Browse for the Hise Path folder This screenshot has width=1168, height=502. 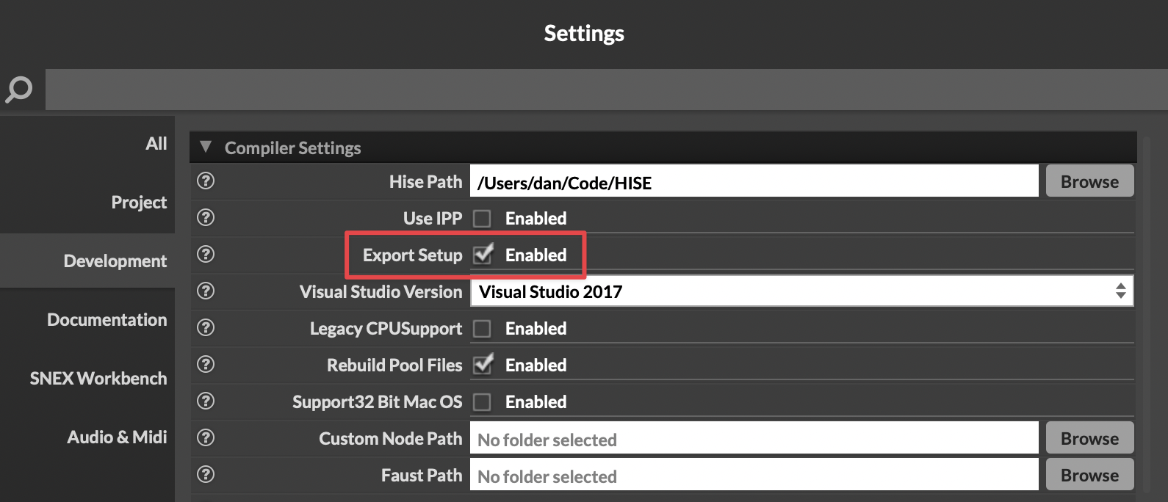click(1089, 181)
